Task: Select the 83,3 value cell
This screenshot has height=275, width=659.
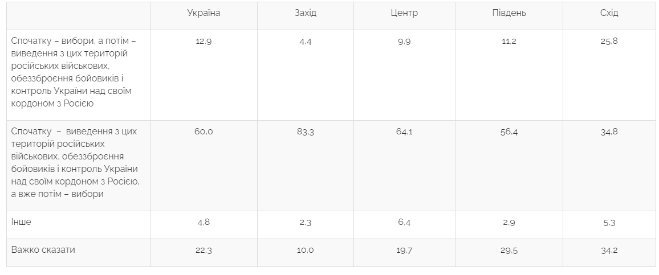Action: coord(305,132)
